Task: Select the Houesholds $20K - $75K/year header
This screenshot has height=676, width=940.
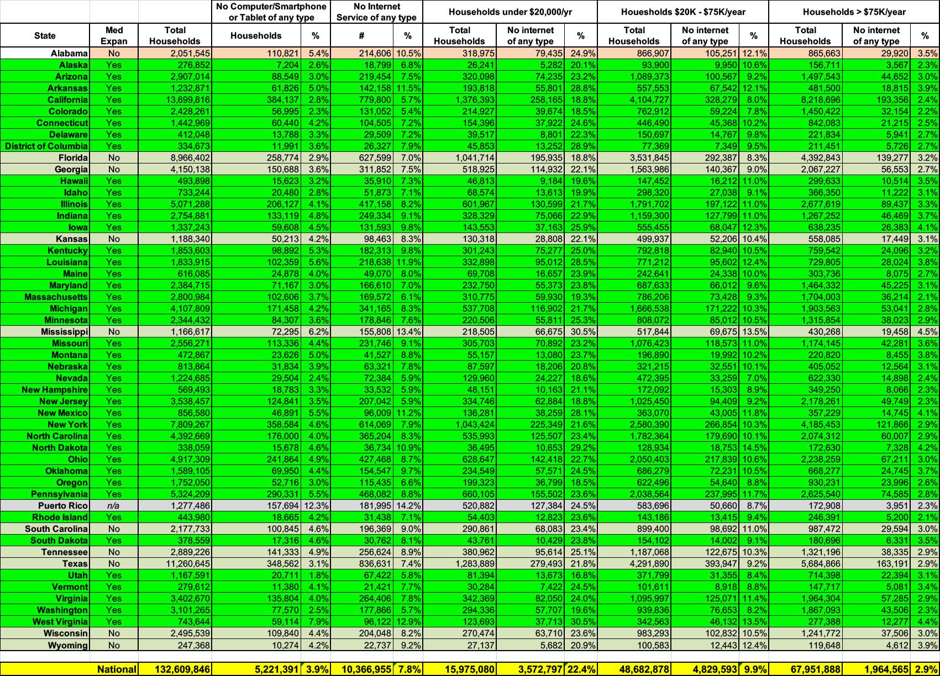Action: point(682,12)
